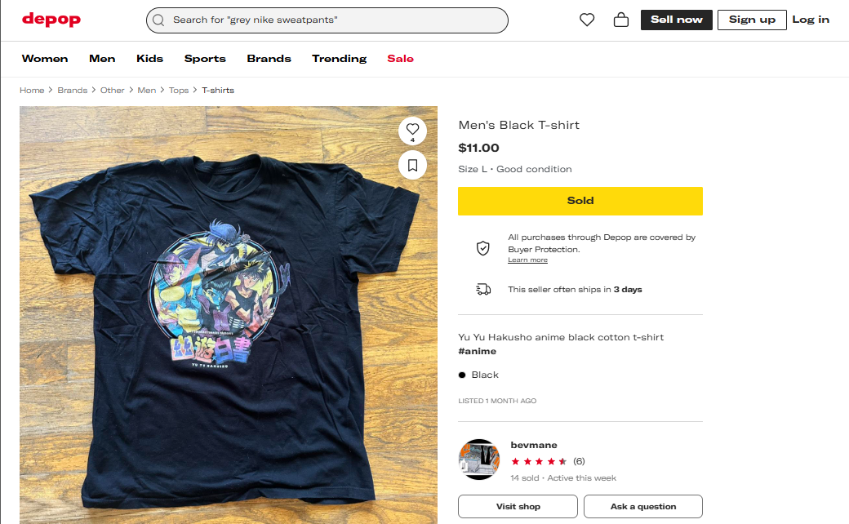Open bevmane's profile avatar
The width and height of the screenshot is (849, 524).
click(x=478, y=460)
